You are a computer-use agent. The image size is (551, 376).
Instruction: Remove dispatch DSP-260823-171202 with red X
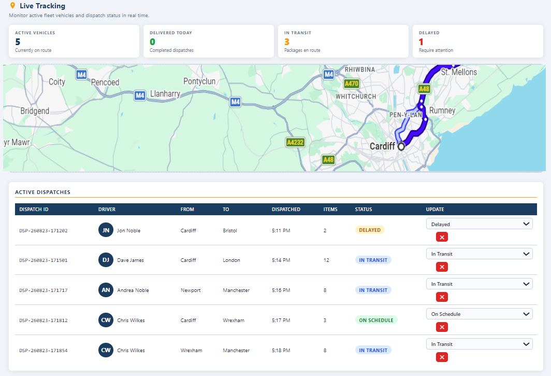point(442,237)
